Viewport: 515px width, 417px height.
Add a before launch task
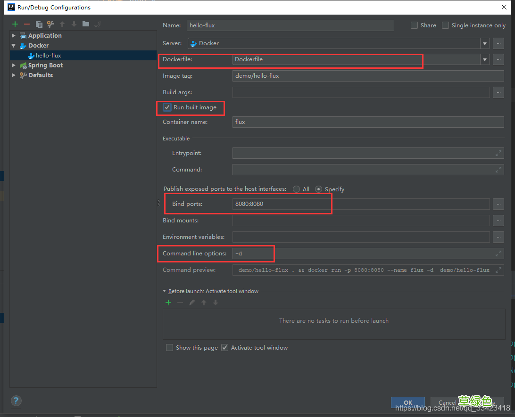pyautogui.click(x=168, y=303)
